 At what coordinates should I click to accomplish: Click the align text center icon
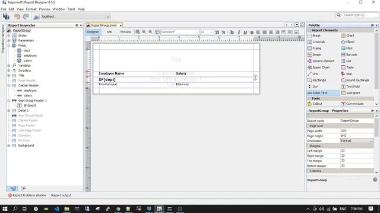(x=271, y=32)
